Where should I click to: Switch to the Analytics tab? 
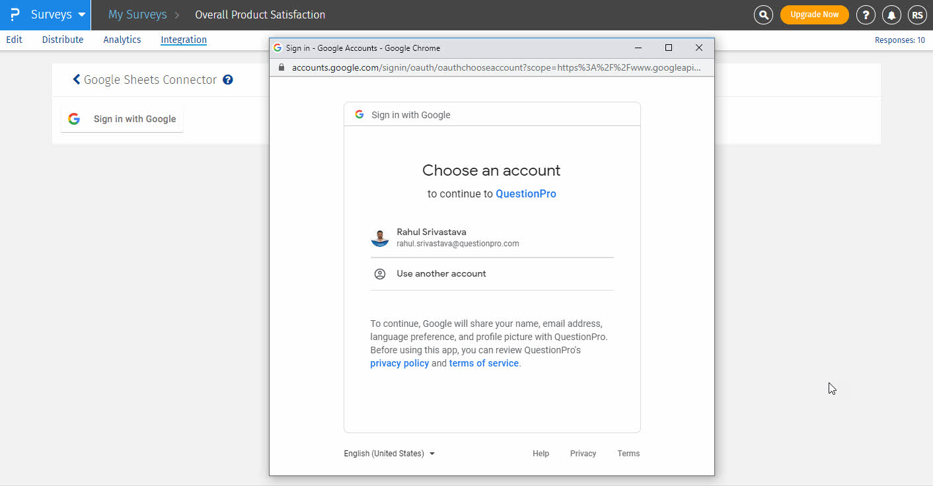click(122, 40)
